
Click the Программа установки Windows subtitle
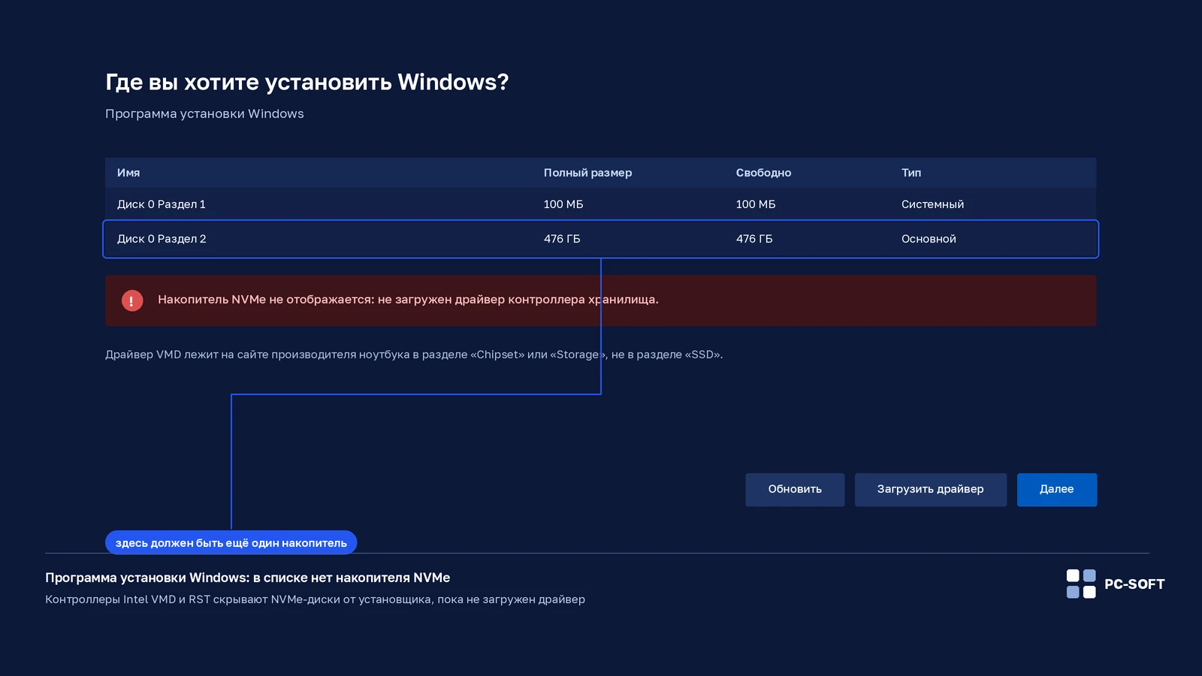[204, 114]
